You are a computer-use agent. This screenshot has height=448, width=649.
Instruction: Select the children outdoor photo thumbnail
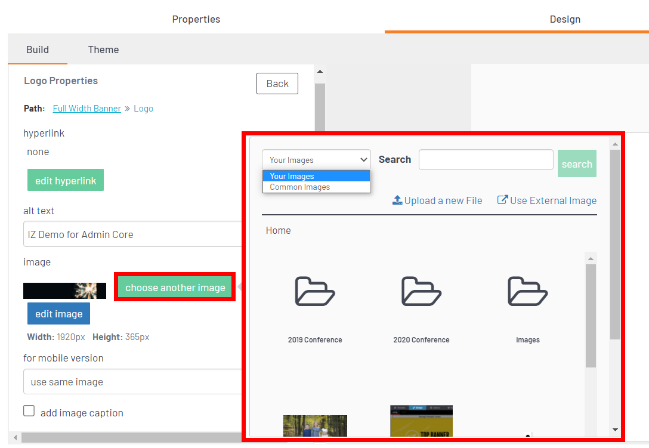(315, 425)
